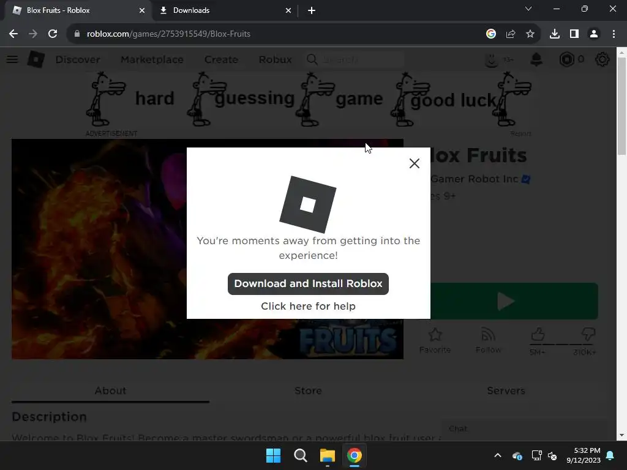Open Chrome's three-dot menu
The image size is (627, 470).
coord(614,34)
